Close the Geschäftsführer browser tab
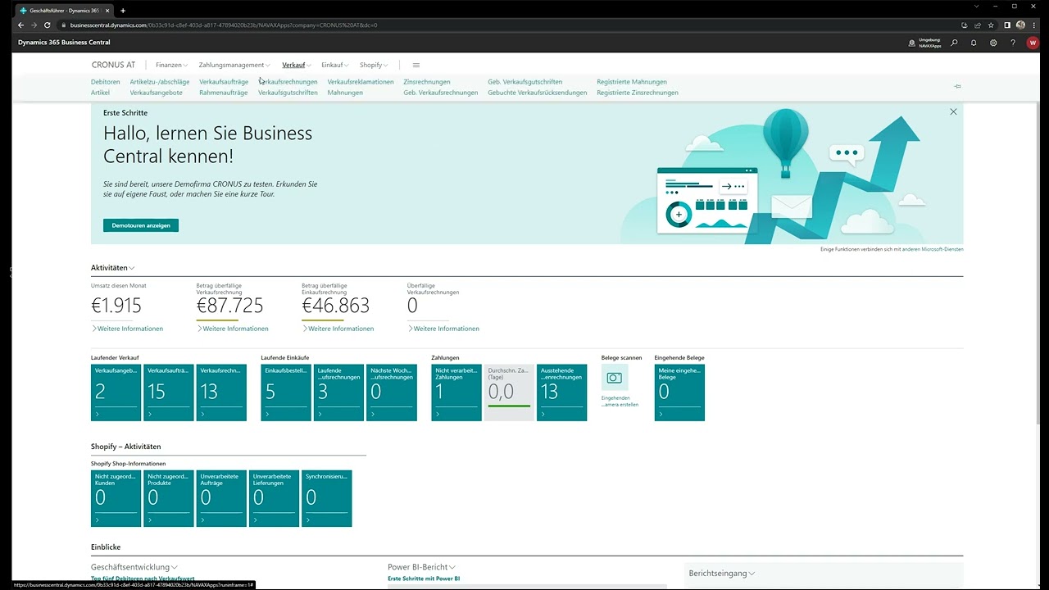 pyautogui.click(x=107, y=11)
